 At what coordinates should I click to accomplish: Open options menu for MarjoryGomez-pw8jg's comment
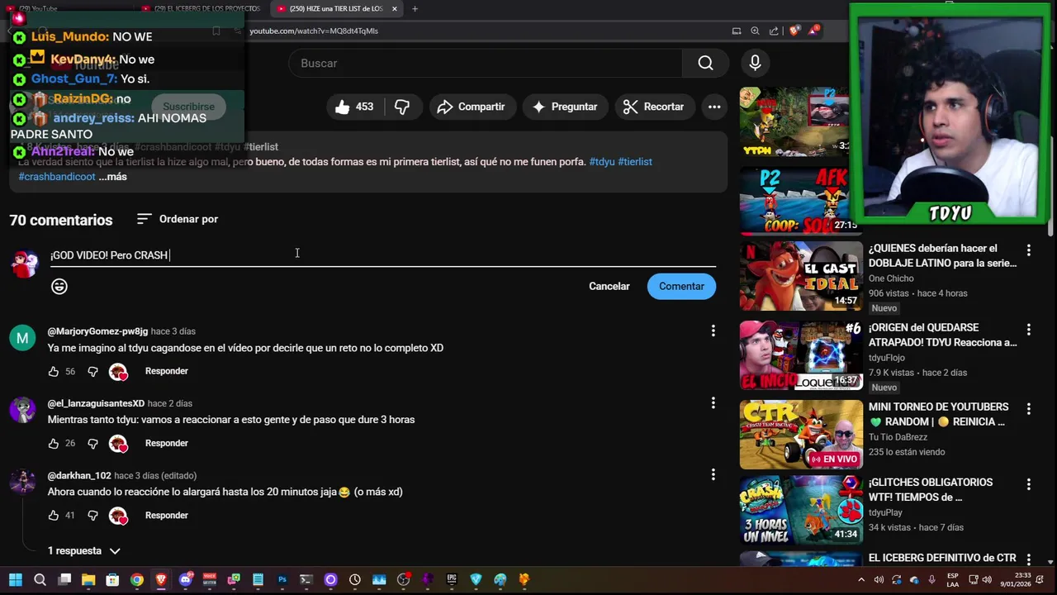pyautogui.click(x=713, y=331)
